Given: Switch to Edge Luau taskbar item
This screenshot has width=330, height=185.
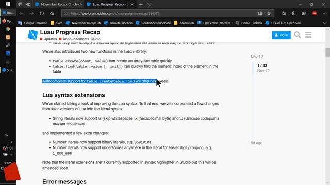Looking at the screenshot, I should (8, 12).
